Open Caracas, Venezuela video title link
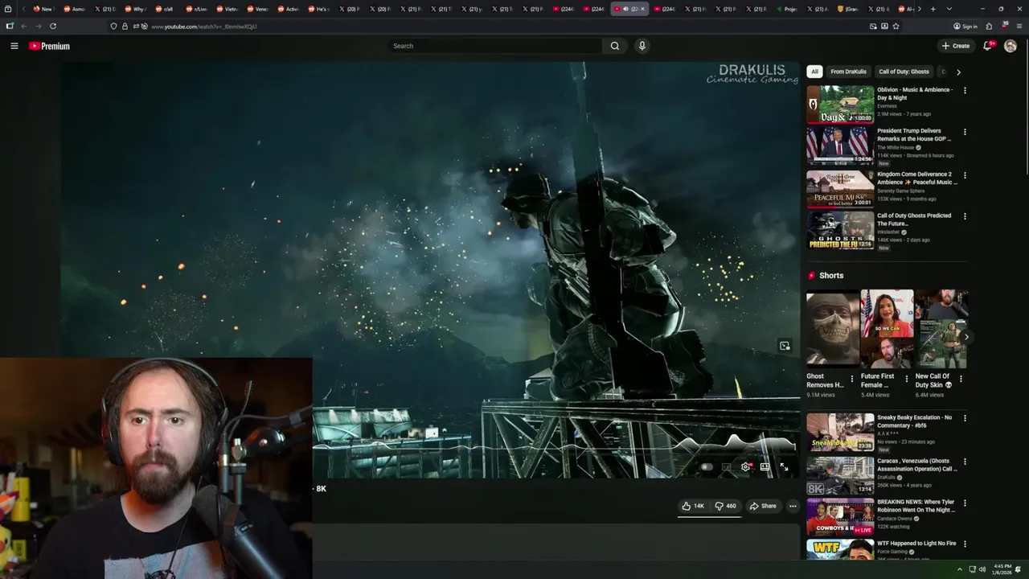Image resolution: width=1029 pixels, height=579 pixels. coord(917,465)
